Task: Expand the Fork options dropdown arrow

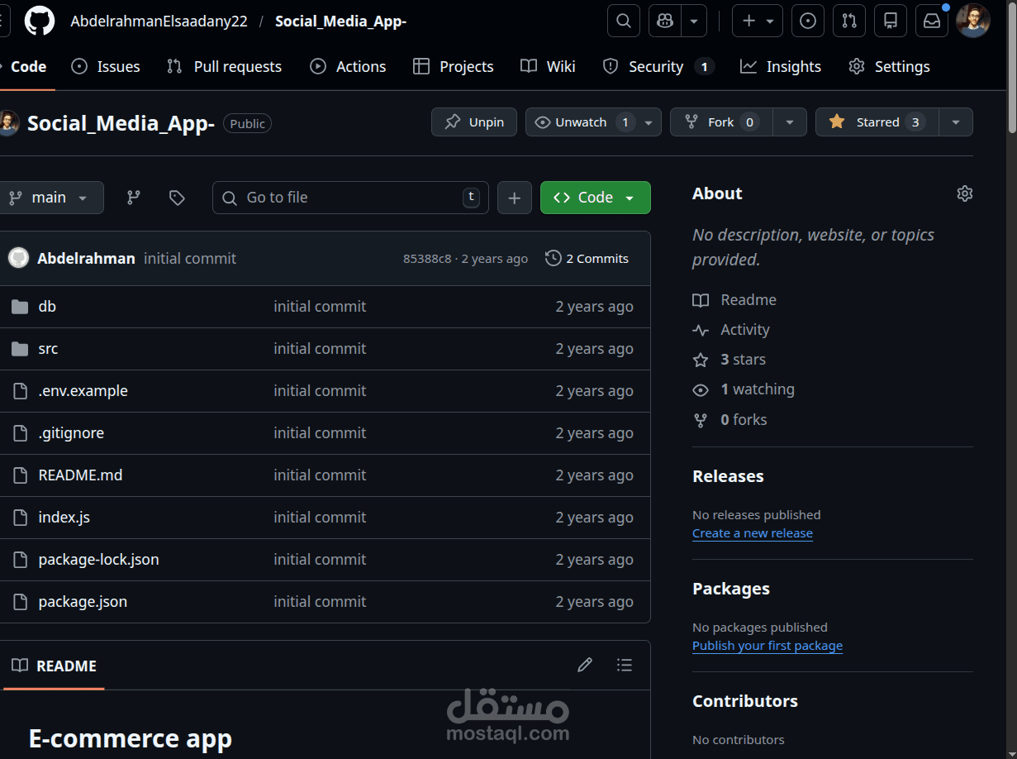Action: coord(790,122)
